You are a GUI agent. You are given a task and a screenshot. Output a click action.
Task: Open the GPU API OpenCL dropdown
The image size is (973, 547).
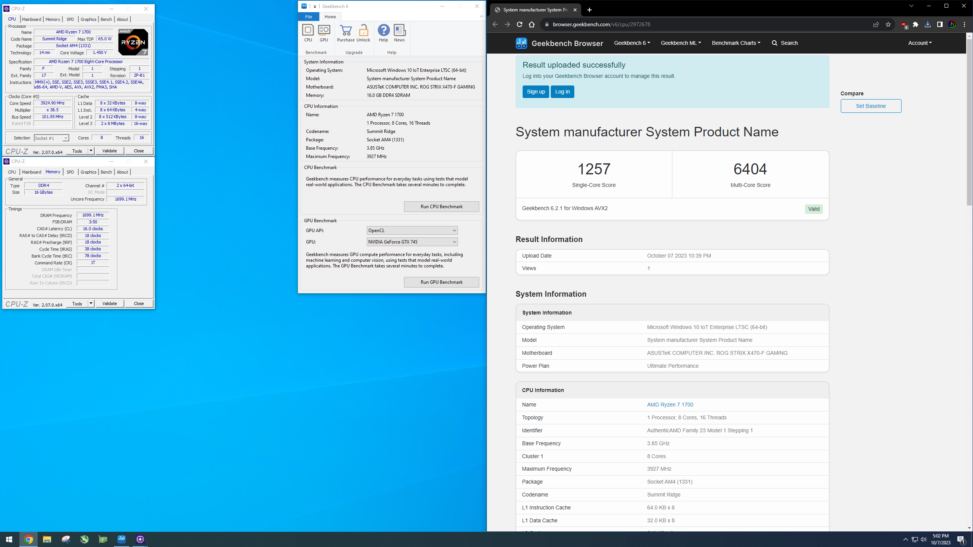point(412,231)
